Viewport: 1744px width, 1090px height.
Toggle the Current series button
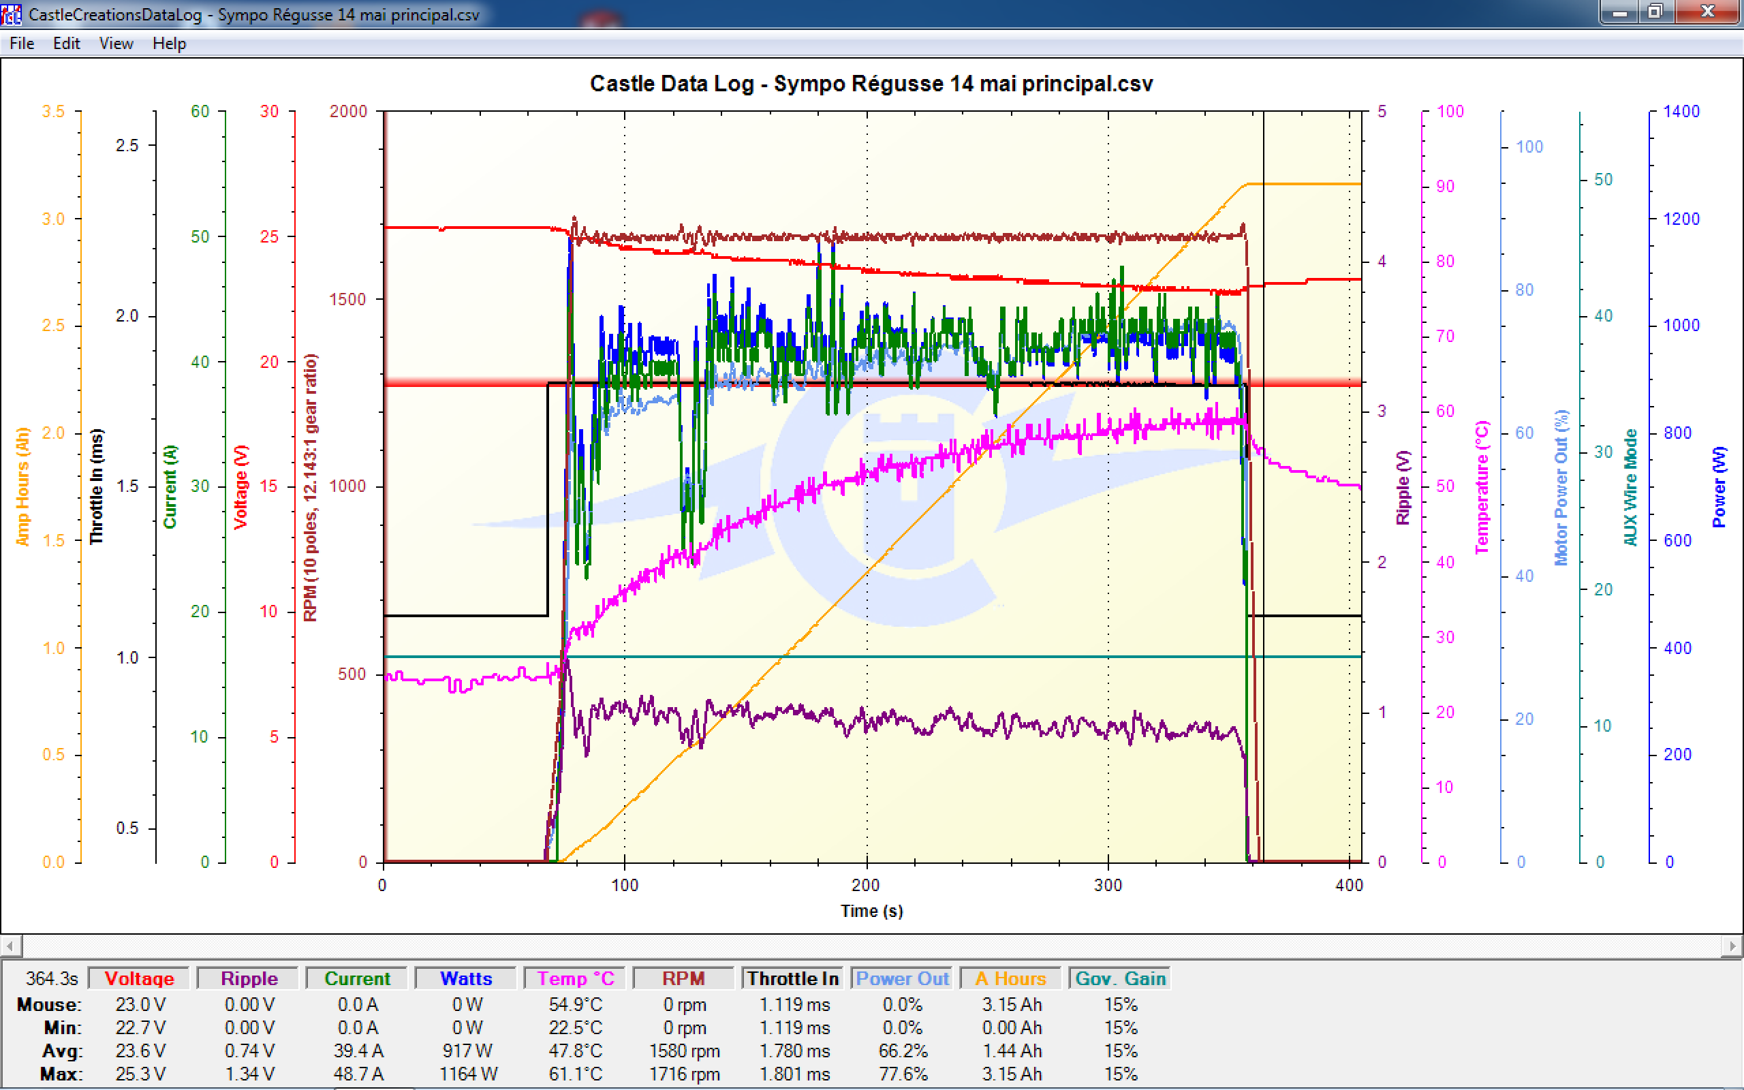357,978
